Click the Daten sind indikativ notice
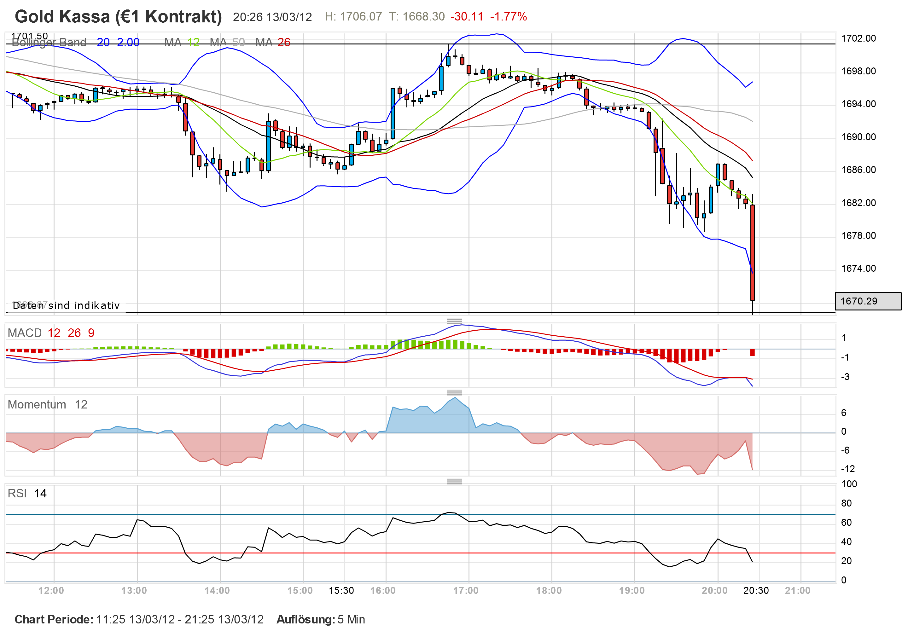This screenshot has width=908, height=631. 66,306
